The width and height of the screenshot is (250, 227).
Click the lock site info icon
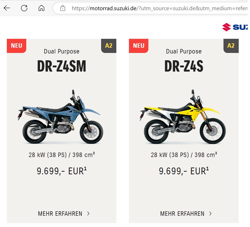(63, 8)
